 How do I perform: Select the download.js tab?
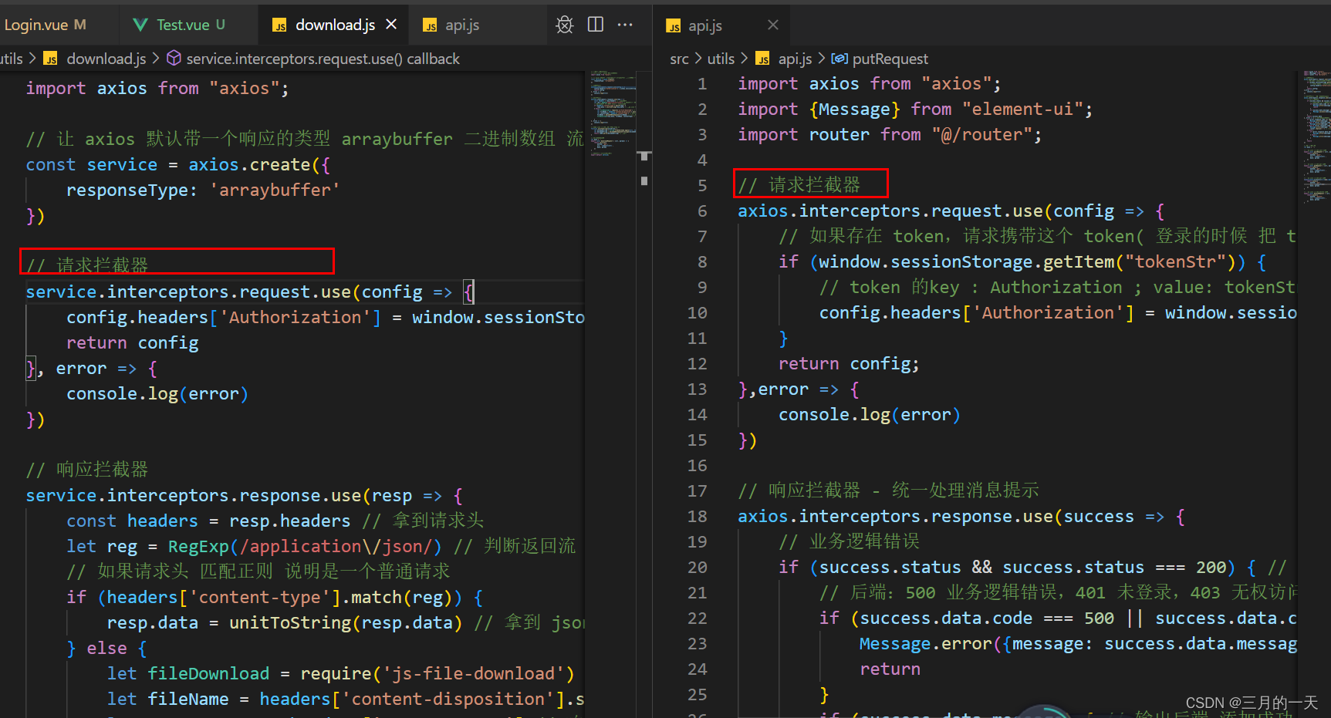coord(335,25)
